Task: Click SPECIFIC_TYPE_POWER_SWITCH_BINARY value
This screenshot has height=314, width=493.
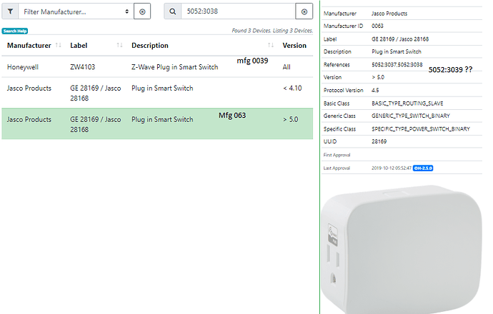Action: click(421, 129)
